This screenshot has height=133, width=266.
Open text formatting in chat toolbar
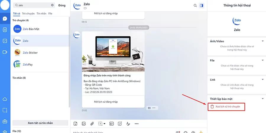tap(128, 124)
